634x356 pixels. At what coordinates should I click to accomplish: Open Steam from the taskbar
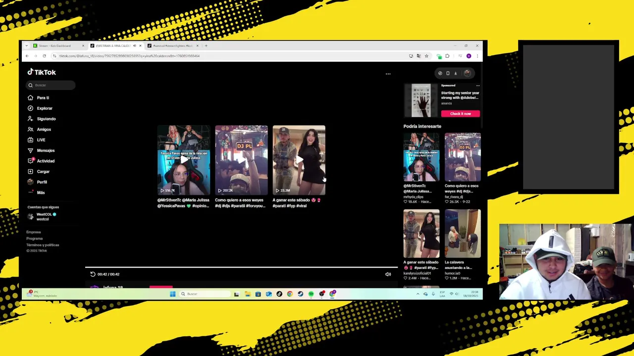click(300, 294)
